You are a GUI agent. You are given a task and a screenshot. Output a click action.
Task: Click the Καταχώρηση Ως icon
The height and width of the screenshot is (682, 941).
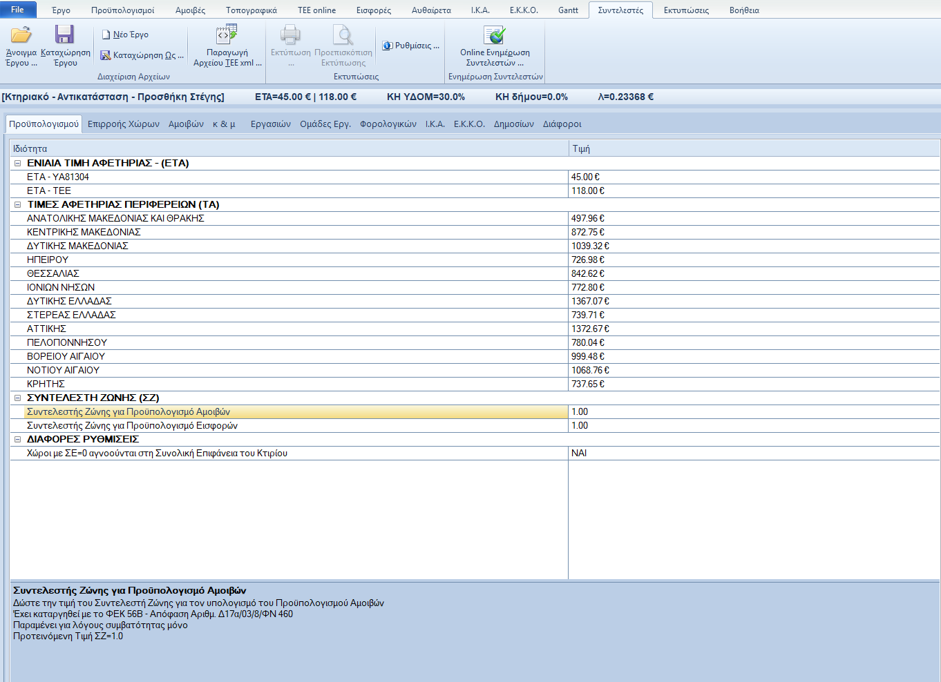pos(106,55)
